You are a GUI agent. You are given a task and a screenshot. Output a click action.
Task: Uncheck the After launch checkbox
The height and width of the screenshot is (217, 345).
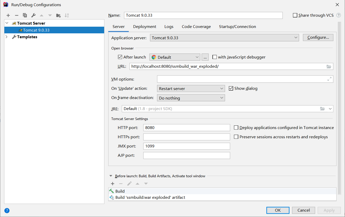tap(120, 57)
